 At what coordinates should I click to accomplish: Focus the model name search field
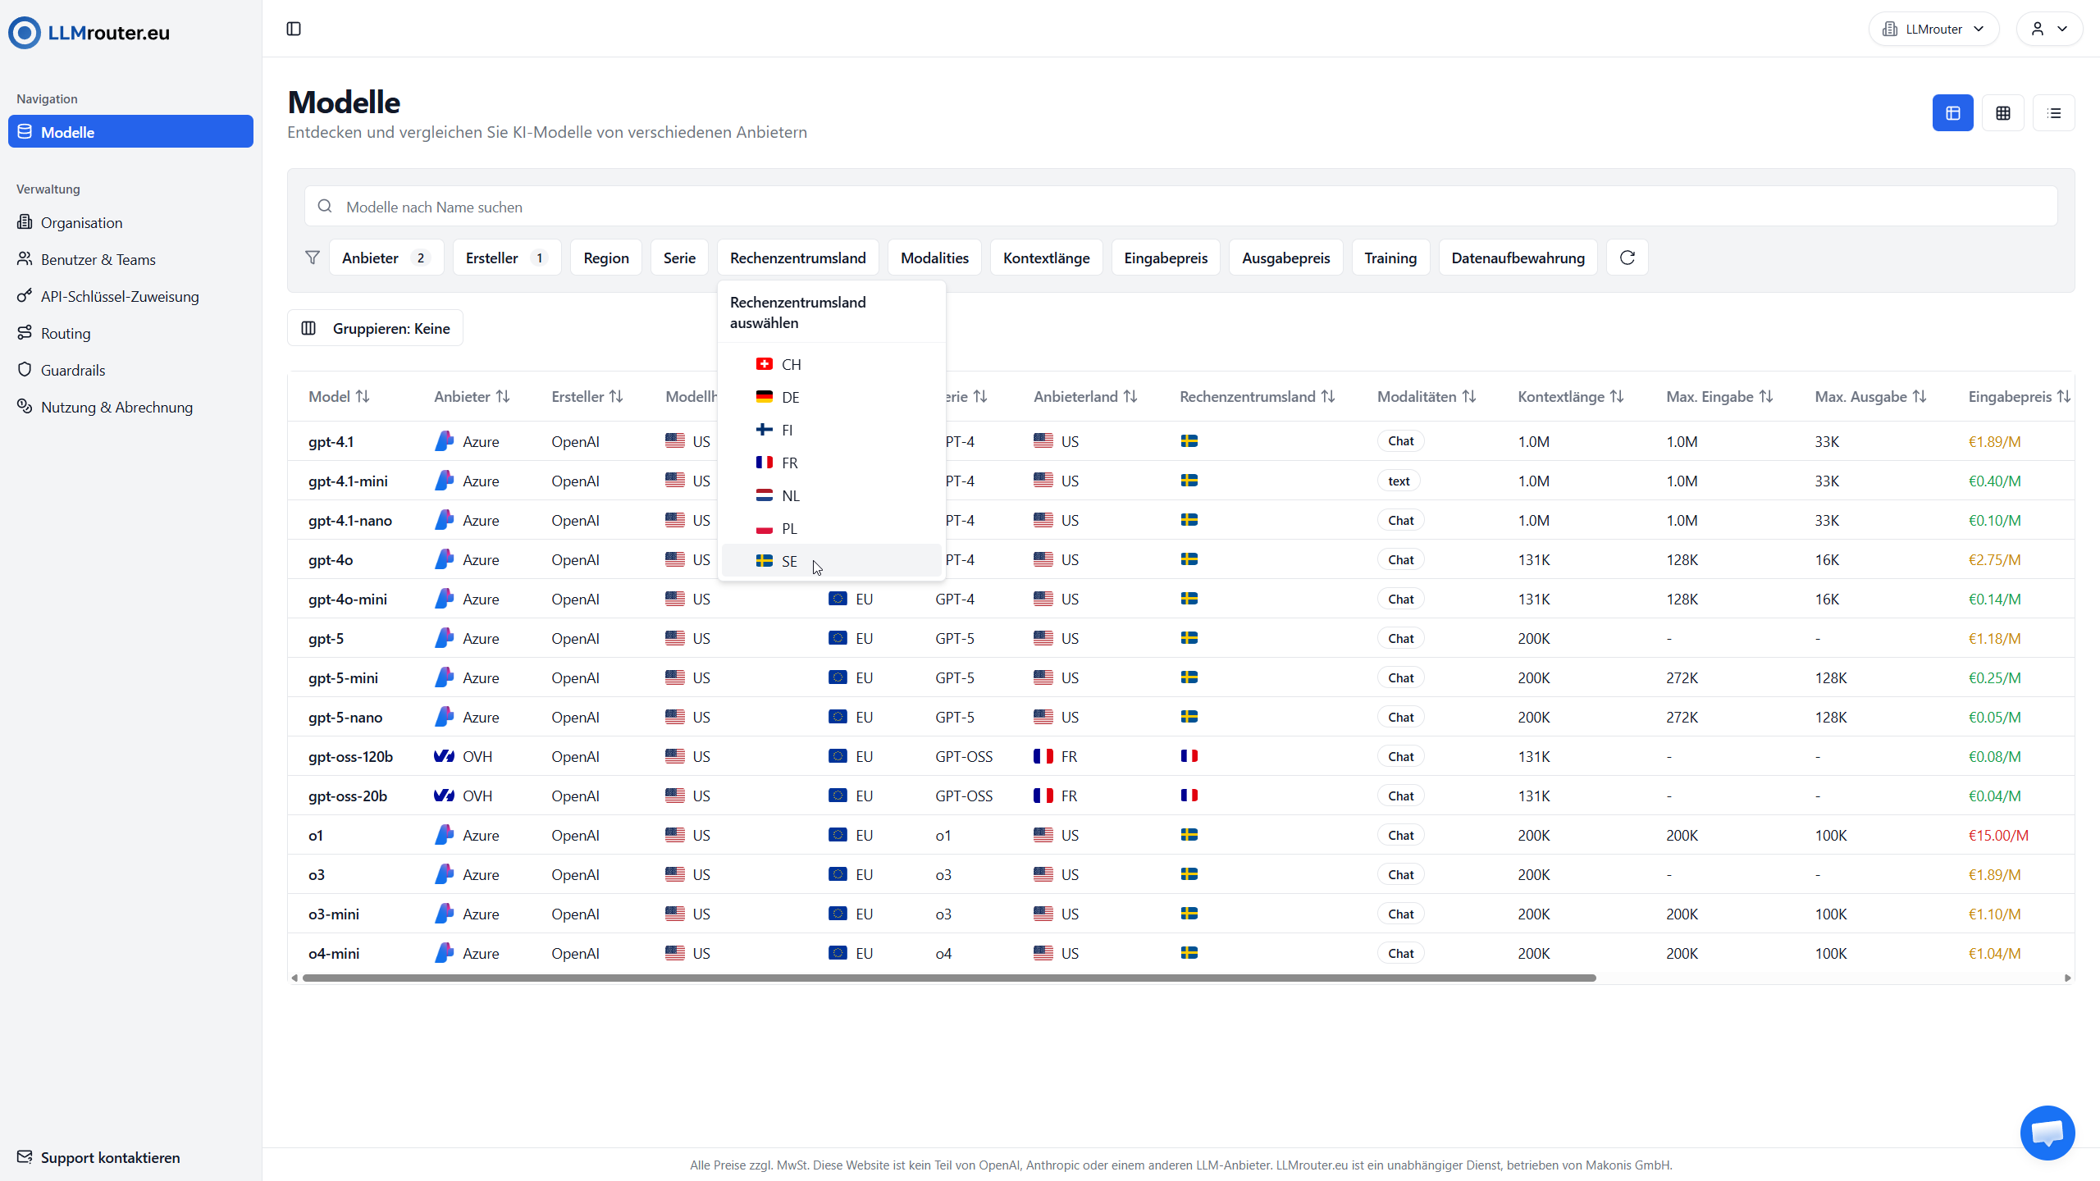[1180, 207]
